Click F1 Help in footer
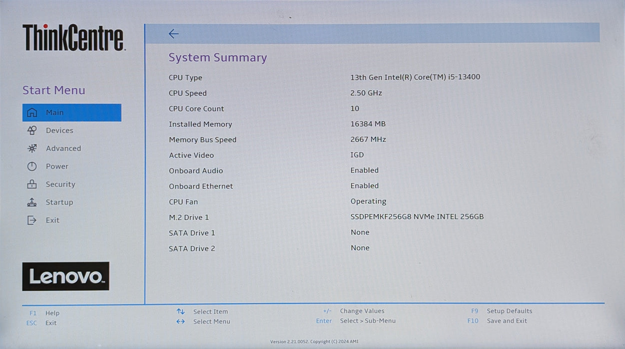The image size is (625, 349). pos(44,313)
